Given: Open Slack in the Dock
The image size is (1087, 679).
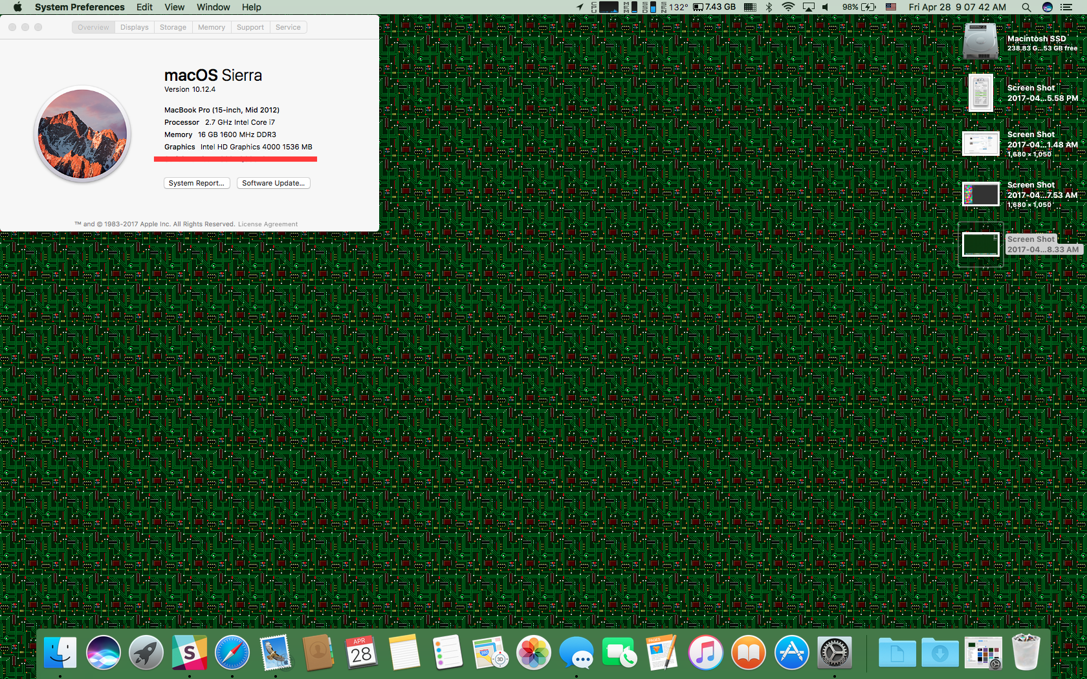Looking at the screenshot, I should click(x=189, y=652).
